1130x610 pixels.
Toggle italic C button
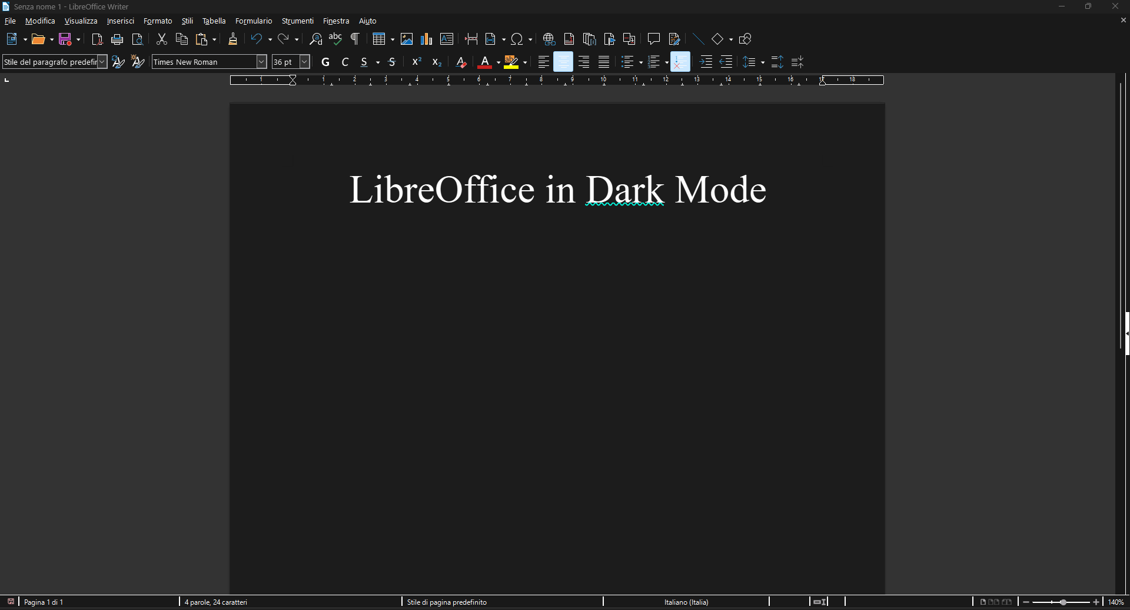point(345,62)
